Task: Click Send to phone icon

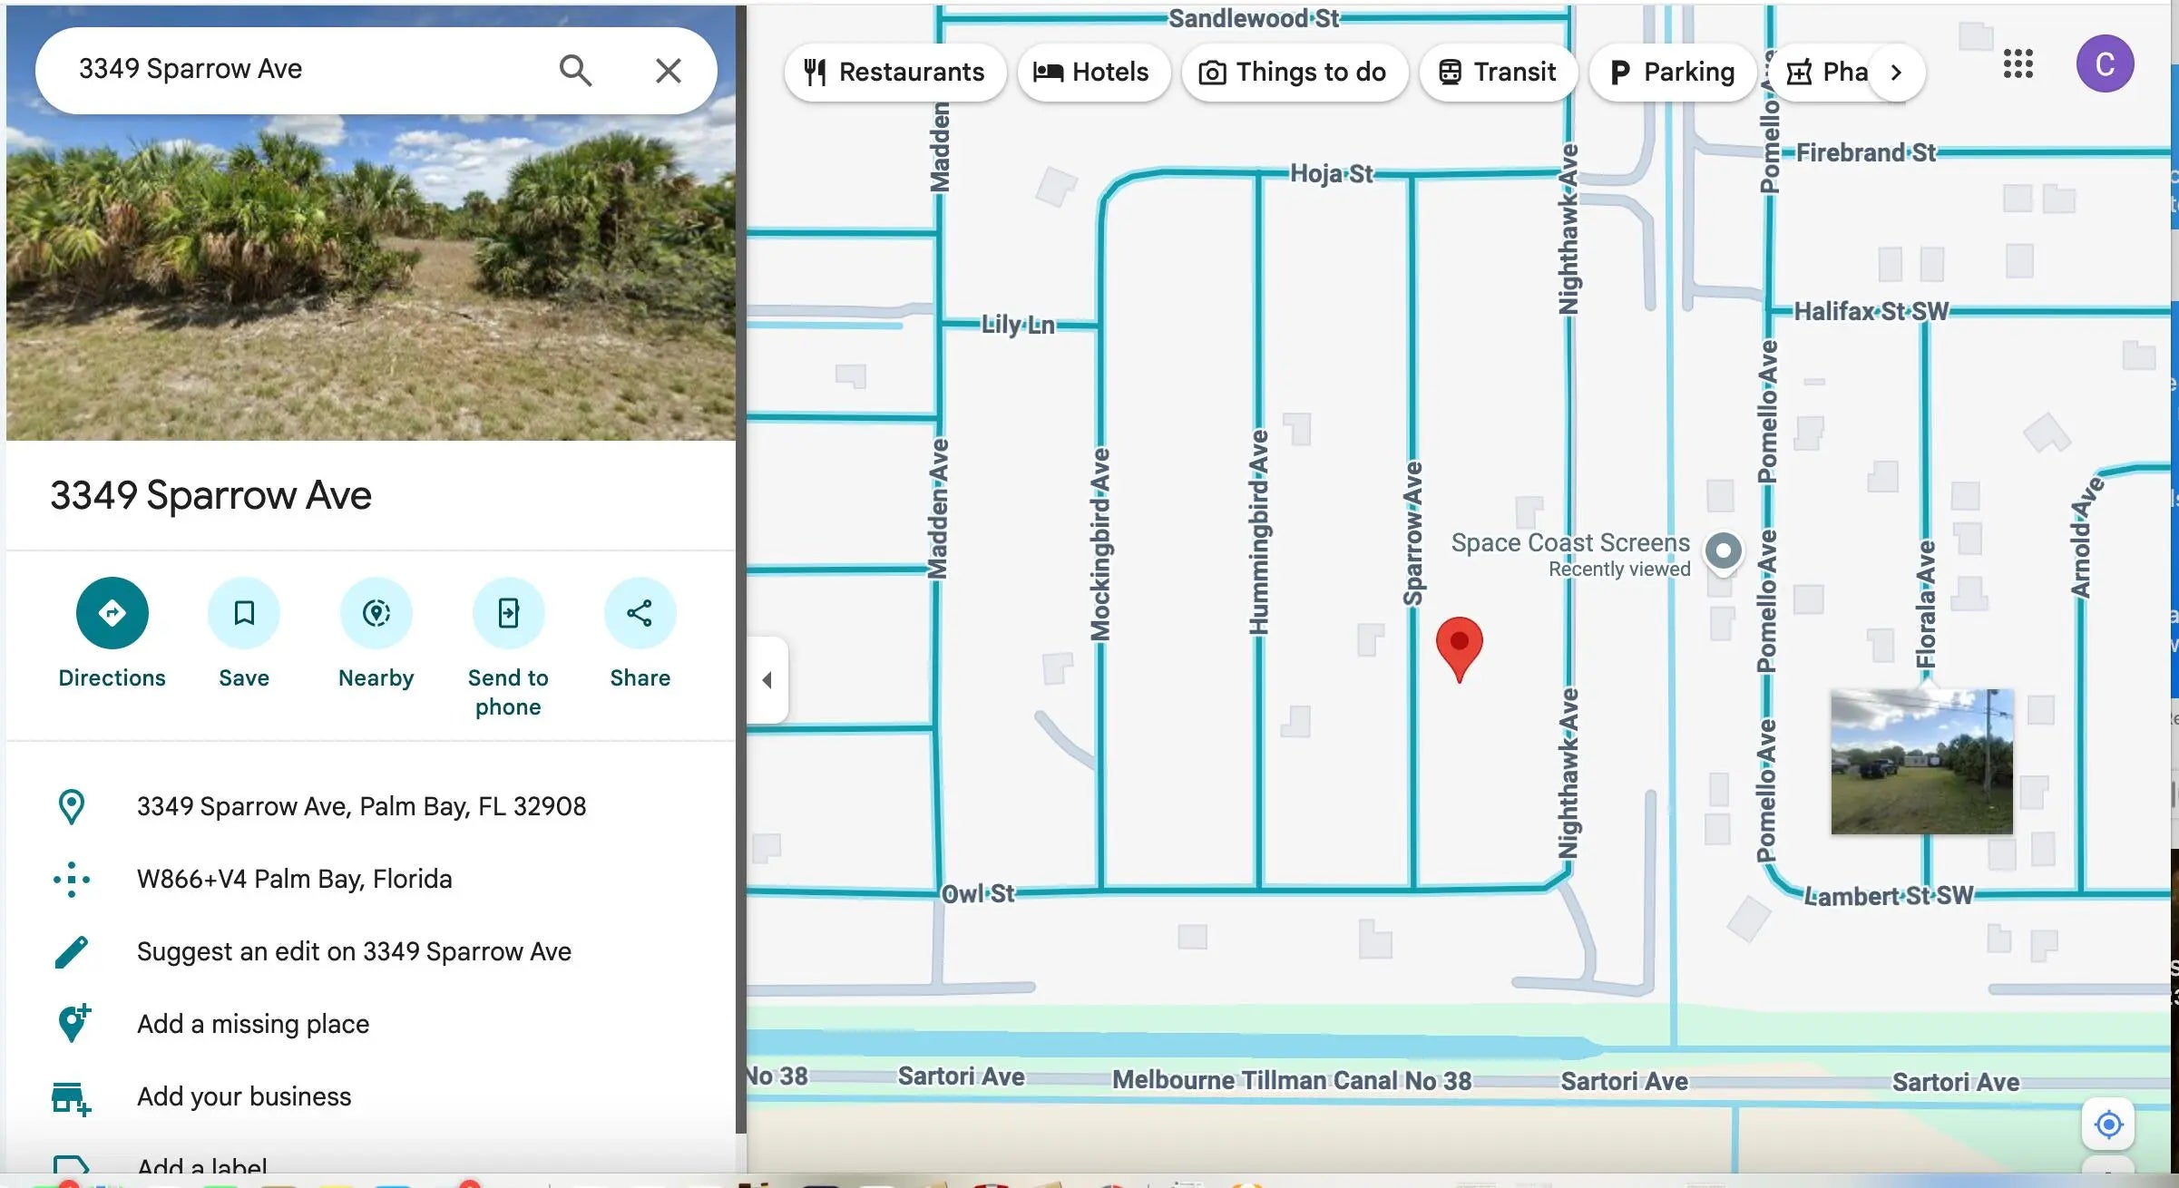Action: click(x=508, y=613)
